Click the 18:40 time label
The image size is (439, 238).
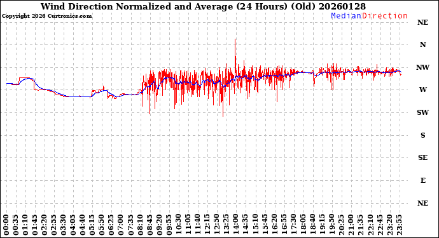(313, 225)
